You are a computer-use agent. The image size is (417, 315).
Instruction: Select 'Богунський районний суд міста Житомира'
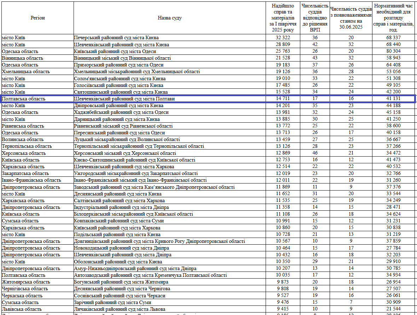[121, 282]
